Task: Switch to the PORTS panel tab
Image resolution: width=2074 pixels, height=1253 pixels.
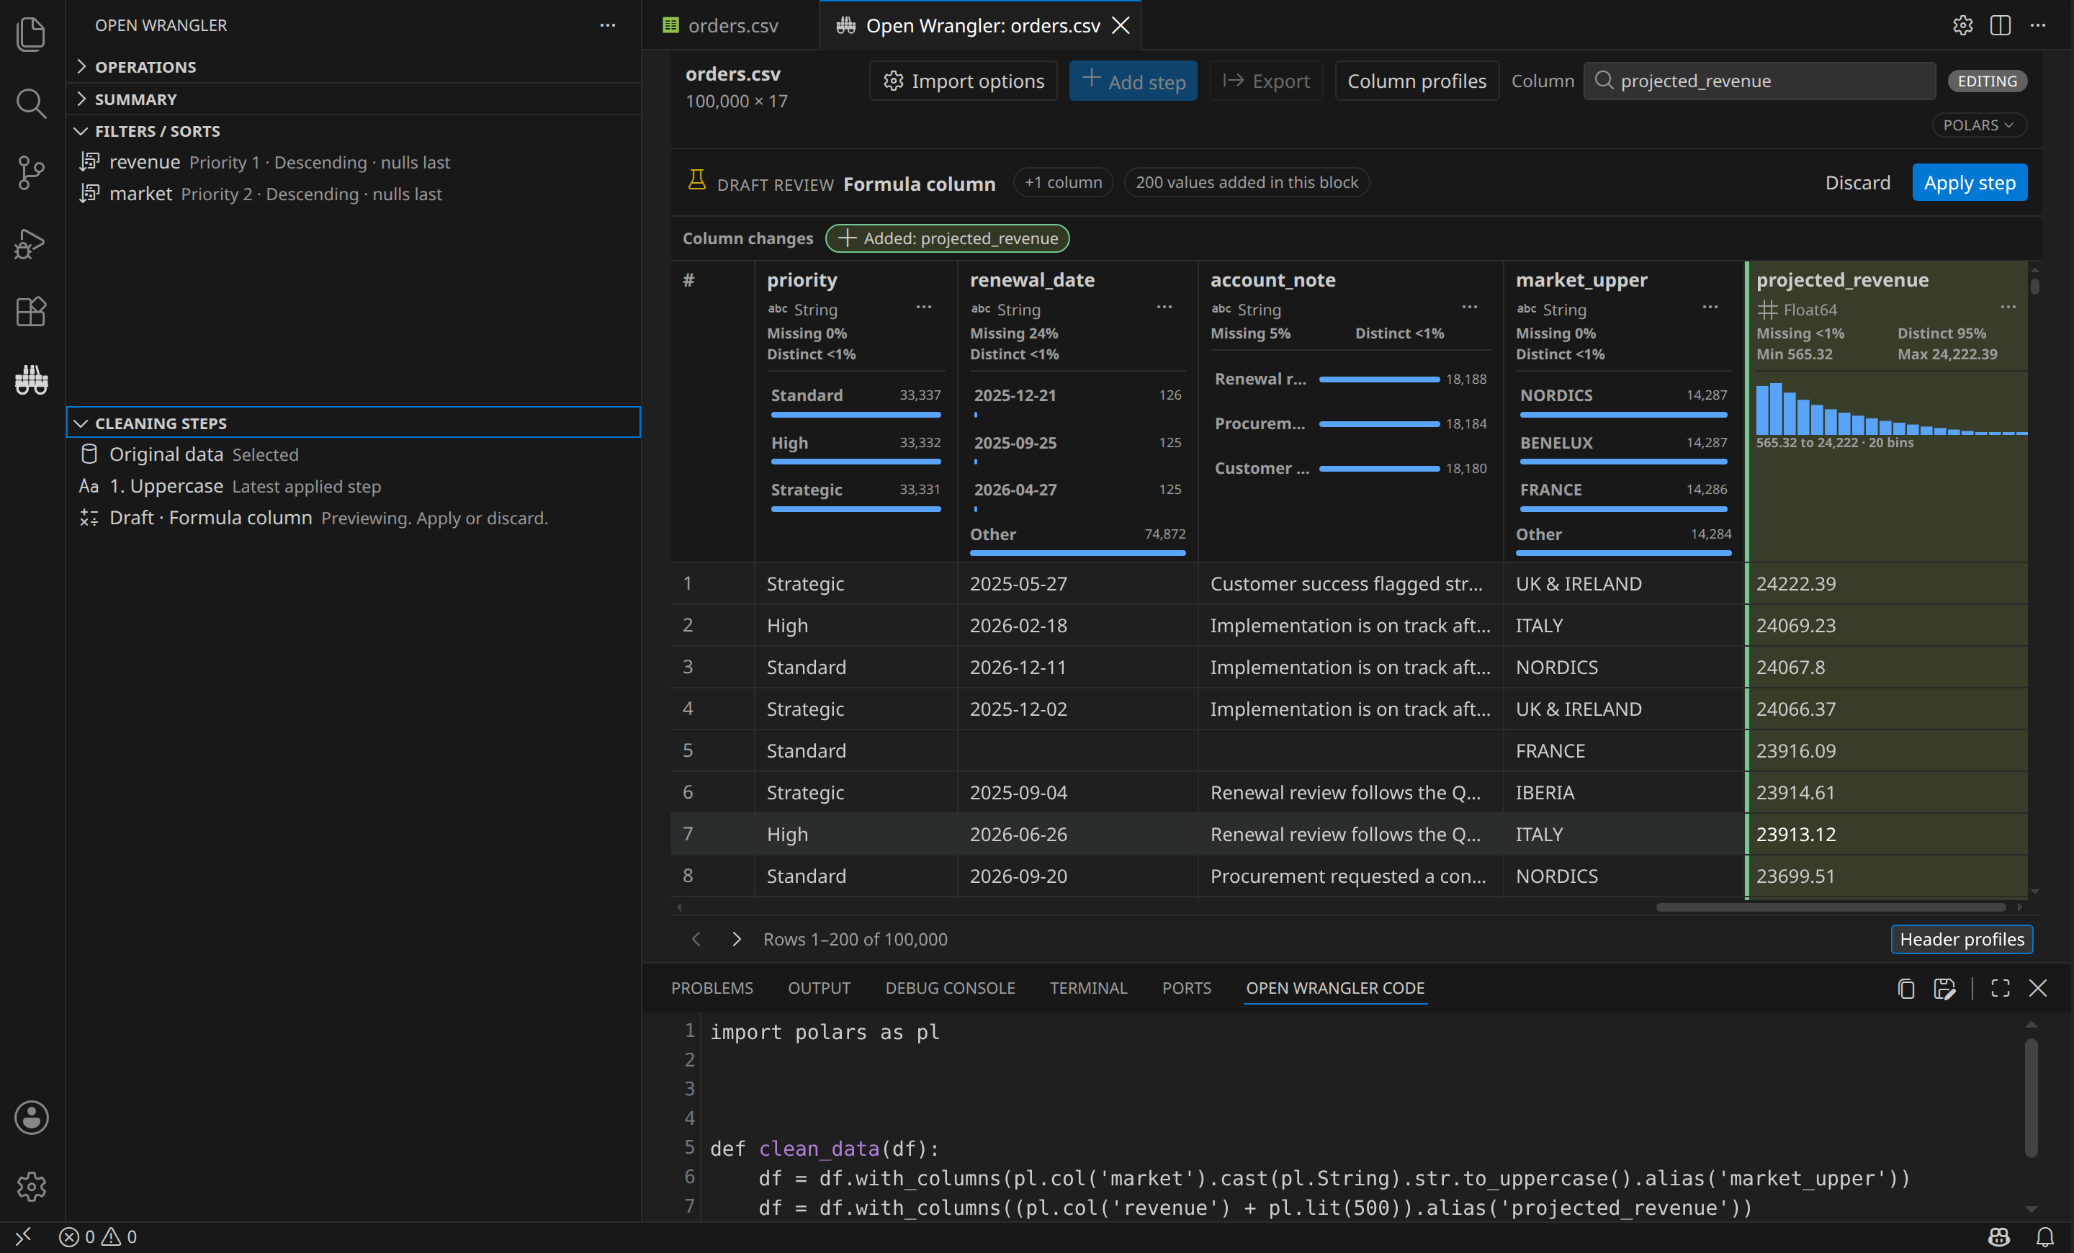Action: coord(1186,988)
